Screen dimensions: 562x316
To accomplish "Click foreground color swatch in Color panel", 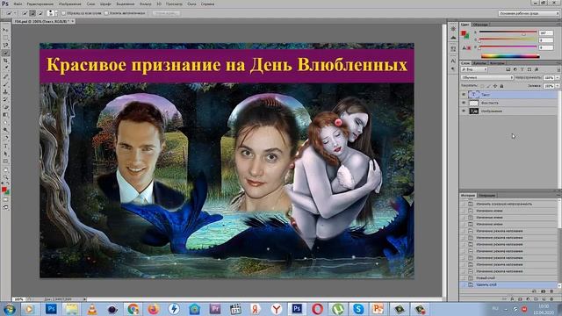I will pyautogui.click(x=464, y=33).
